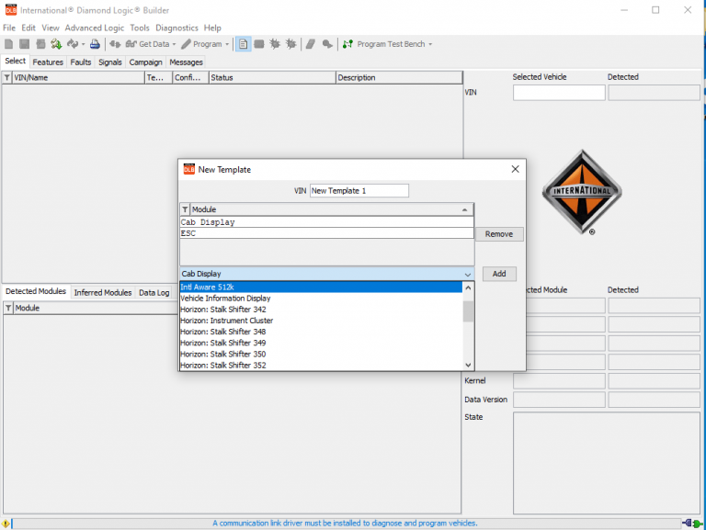Switch to the Inferred Modules tab
This screenshot has height=530, width=706.
point(102,293)
